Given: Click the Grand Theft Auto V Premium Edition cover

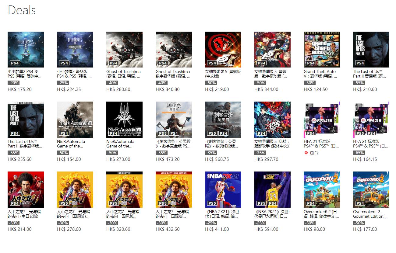Looking at the screenshot, I should pyautogui.click(x=322, y=50).
